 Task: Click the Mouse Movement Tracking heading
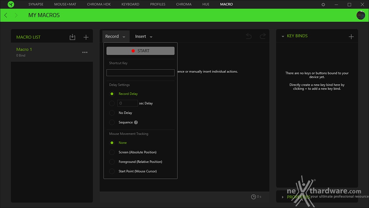(129, 134)
